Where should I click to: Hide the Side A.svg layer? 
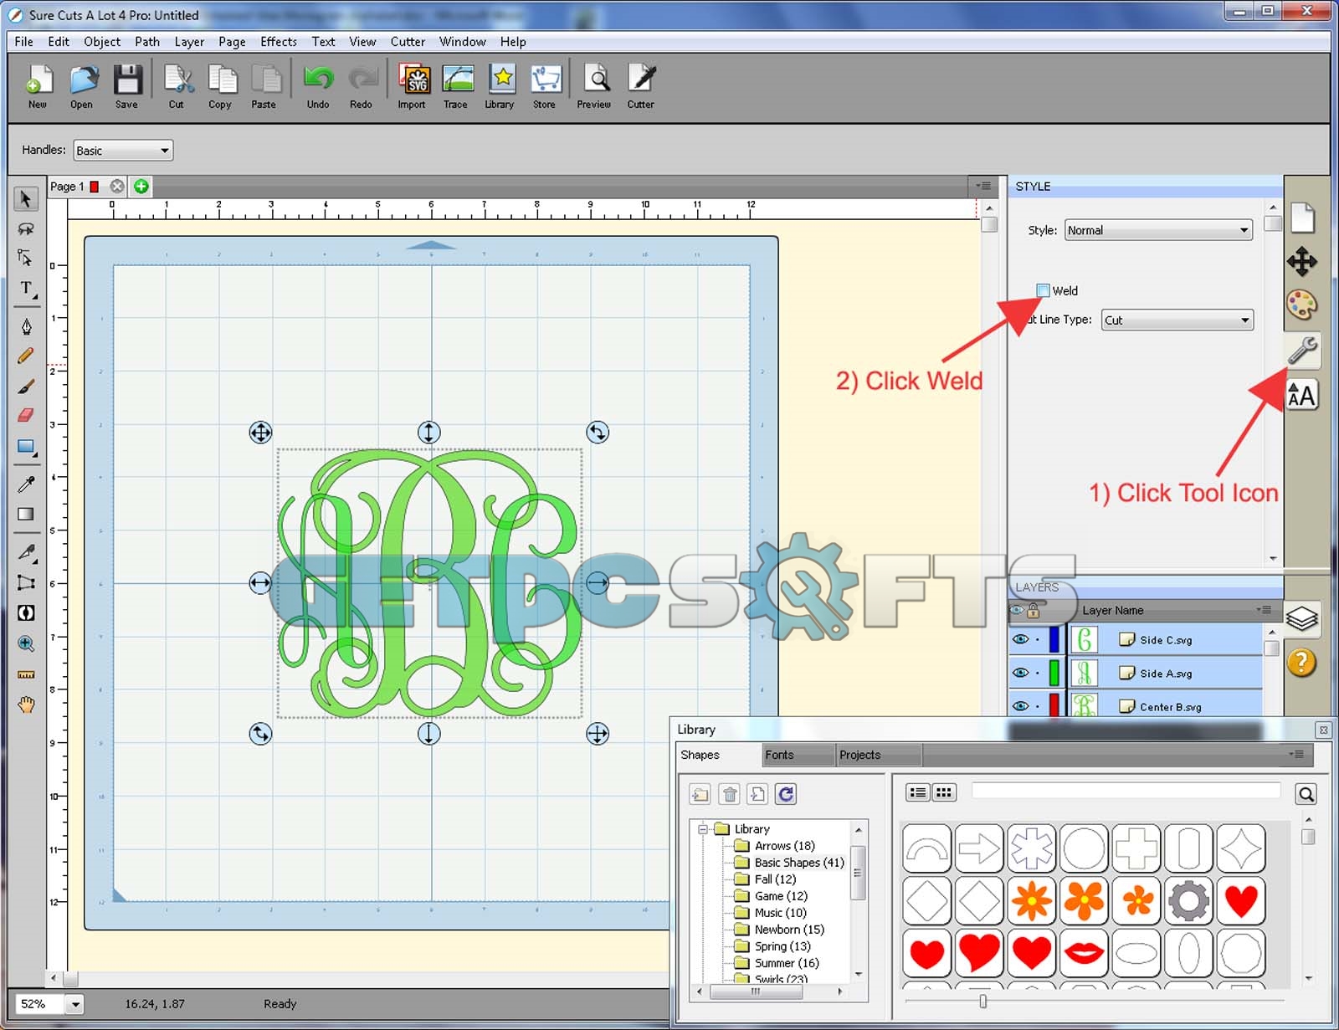1021,673
